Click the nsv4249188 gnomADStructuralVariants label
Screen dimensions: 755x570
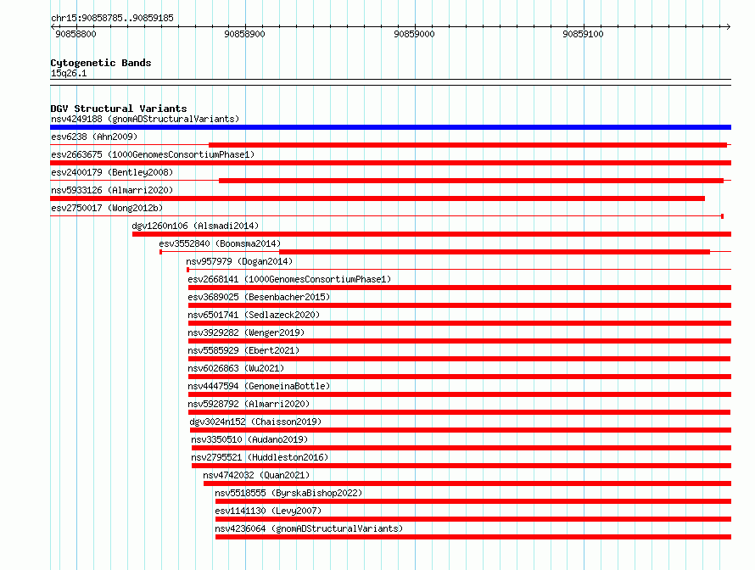point(145,119)
